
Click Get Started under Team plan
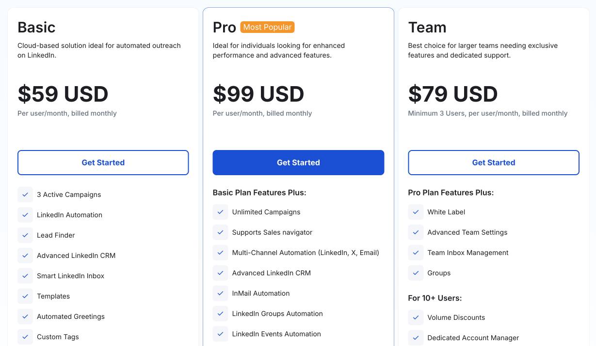(494, 163)
